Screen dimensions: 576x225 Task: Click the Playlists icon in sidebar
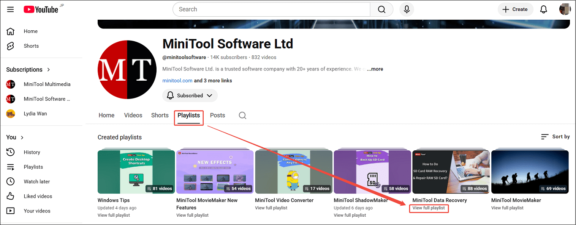11,167
